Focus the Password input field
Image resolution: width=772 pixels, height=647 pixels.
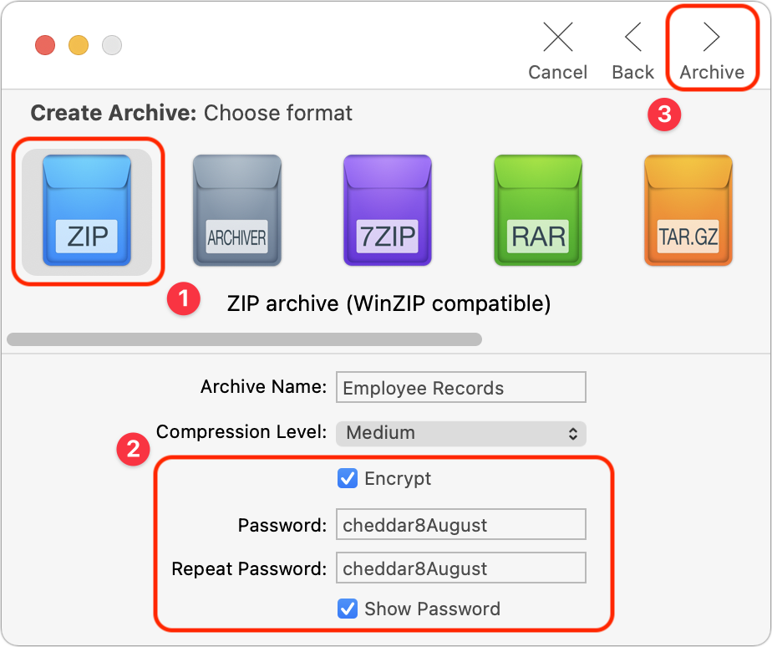click(x=461, y=524)
